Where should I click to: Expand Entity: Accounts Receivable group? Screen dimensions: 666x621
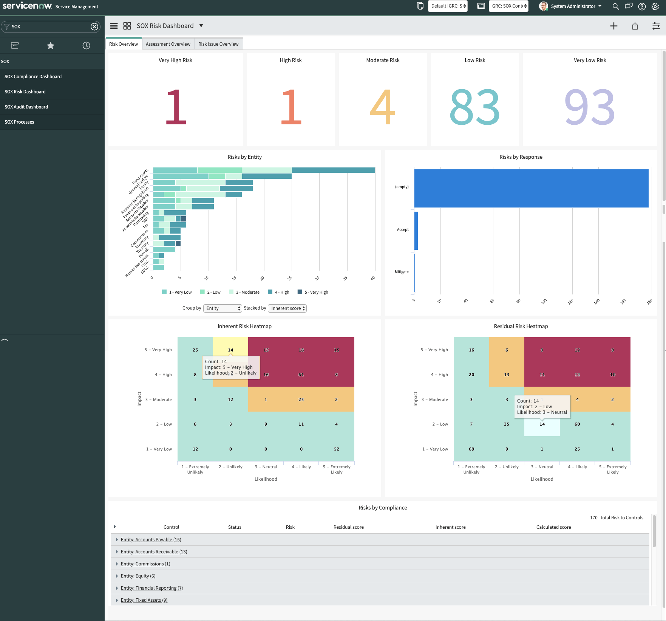pos(117,552)
